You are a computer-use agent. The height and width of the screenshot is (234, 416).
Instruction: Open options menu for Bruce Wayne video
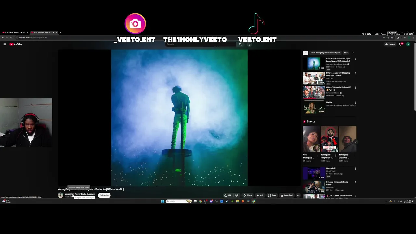[355, 59]
